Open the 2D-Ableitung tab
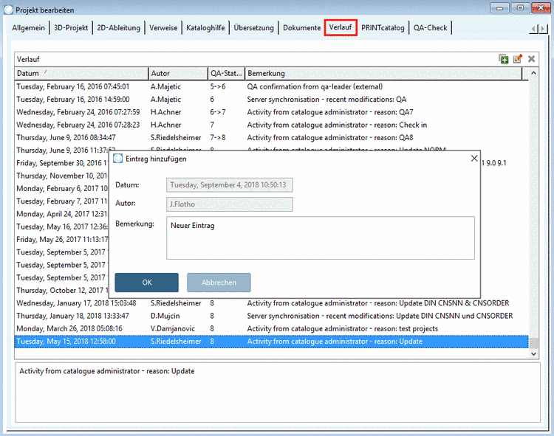 (x=119, y=27)
